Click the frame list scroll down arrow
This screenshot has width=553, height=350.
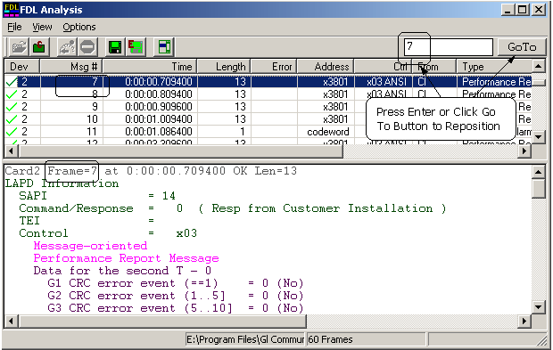[x=538, y=136]
